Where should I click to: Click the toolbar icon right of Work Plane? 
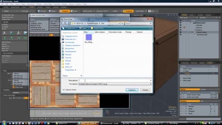click(x=150, y=11)
